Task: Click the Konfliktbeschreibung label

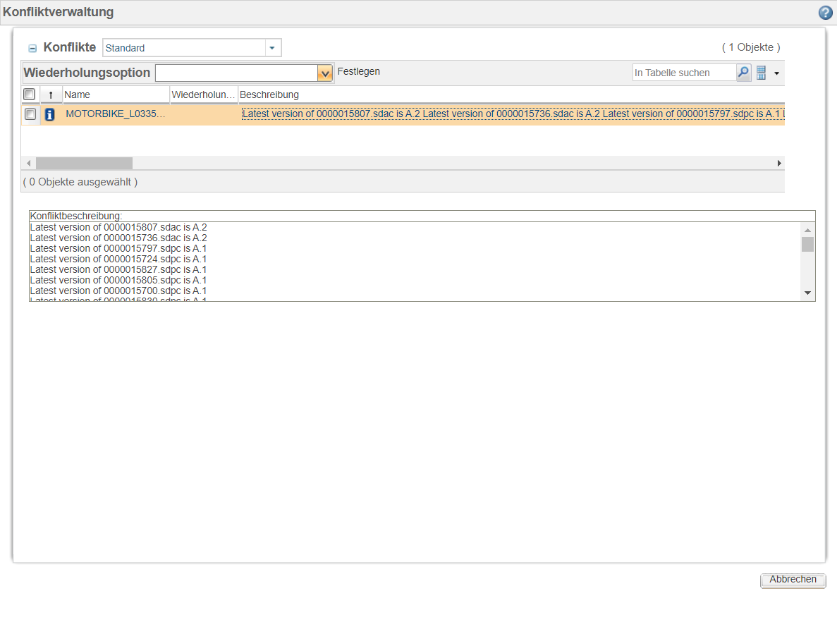Action: (x=75, y=216)
